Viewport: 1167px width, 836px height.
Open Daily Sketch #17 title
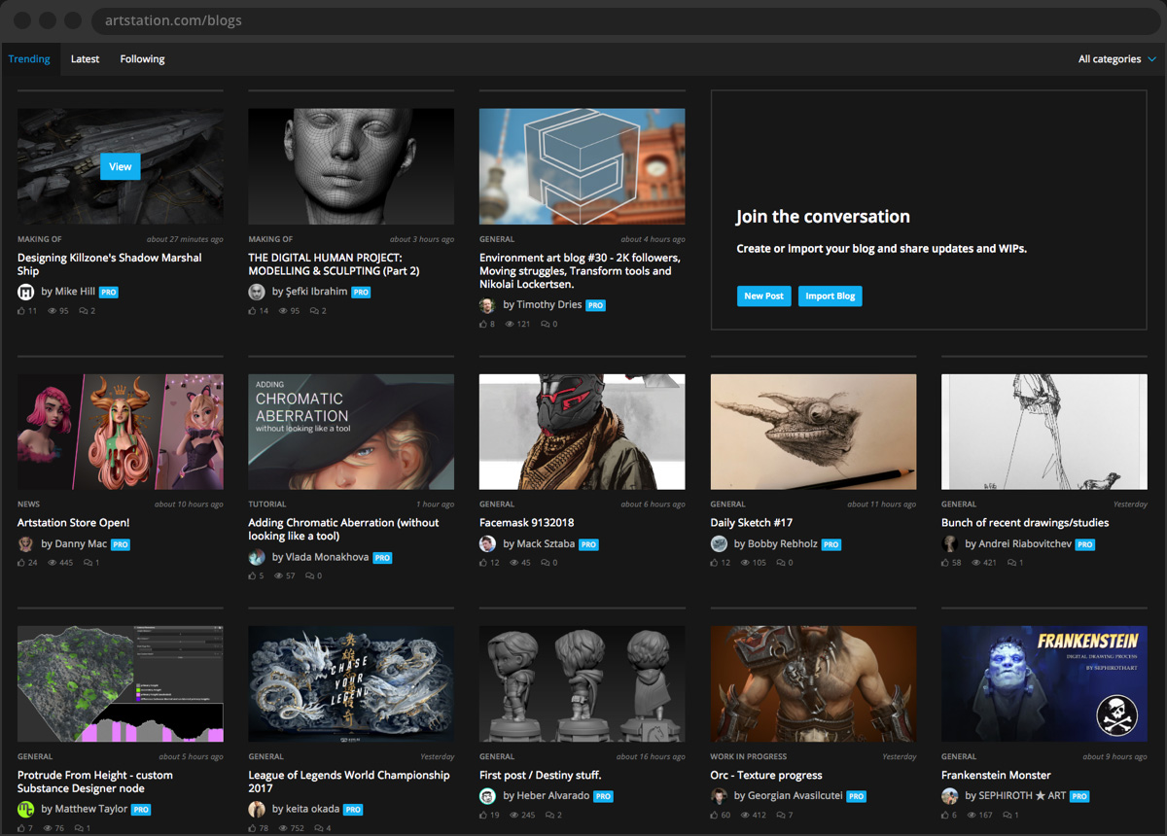752,523
